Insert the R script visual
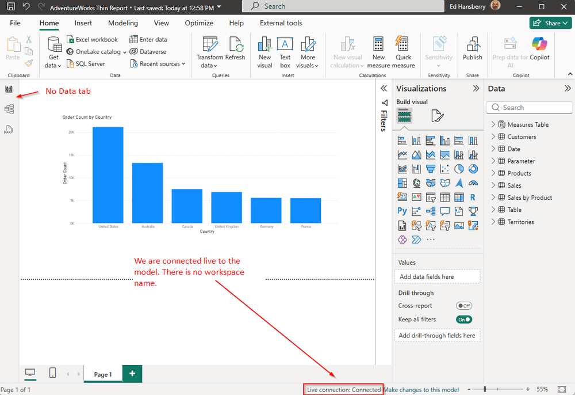Screen dimensions: 575x395 pyautogui.click(x=473, y=197)
